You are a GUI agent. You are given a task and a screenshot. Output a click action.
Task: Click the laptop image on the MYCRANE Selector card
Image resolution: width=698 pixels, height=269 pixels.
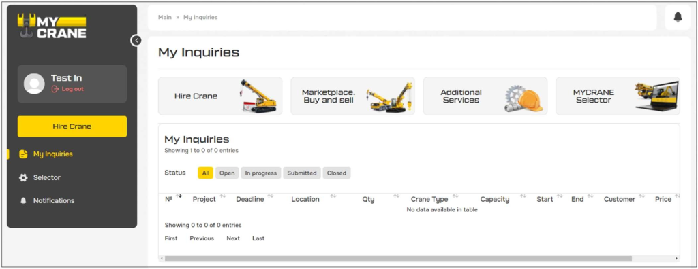[657, 96]
